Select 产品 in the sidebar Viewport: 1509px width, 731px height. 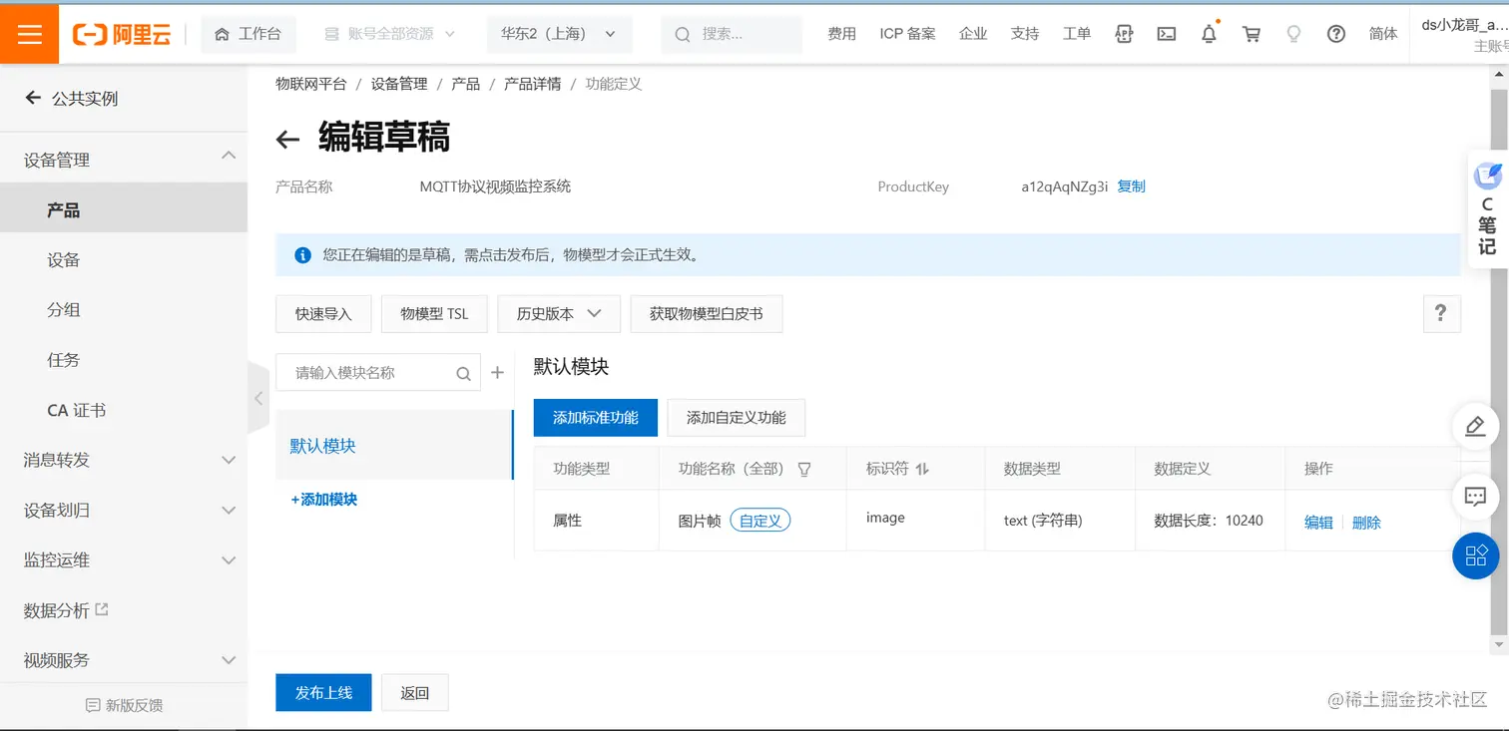click(x=124, y=210)
